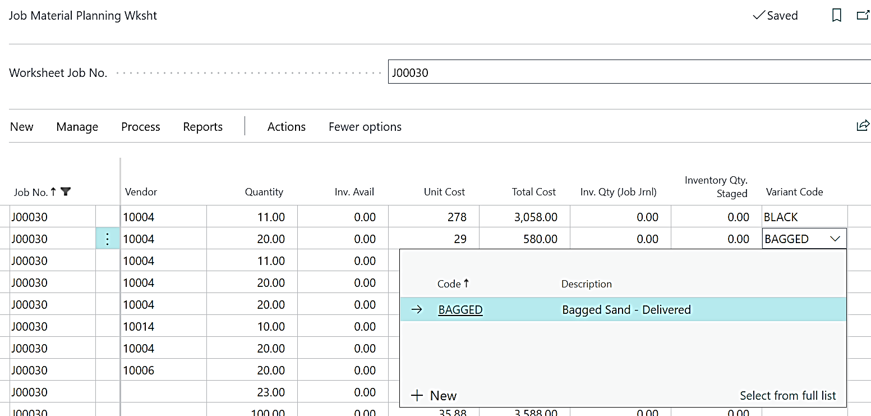Open the Process menu
871x416 pixels.
tap(140, 127)
